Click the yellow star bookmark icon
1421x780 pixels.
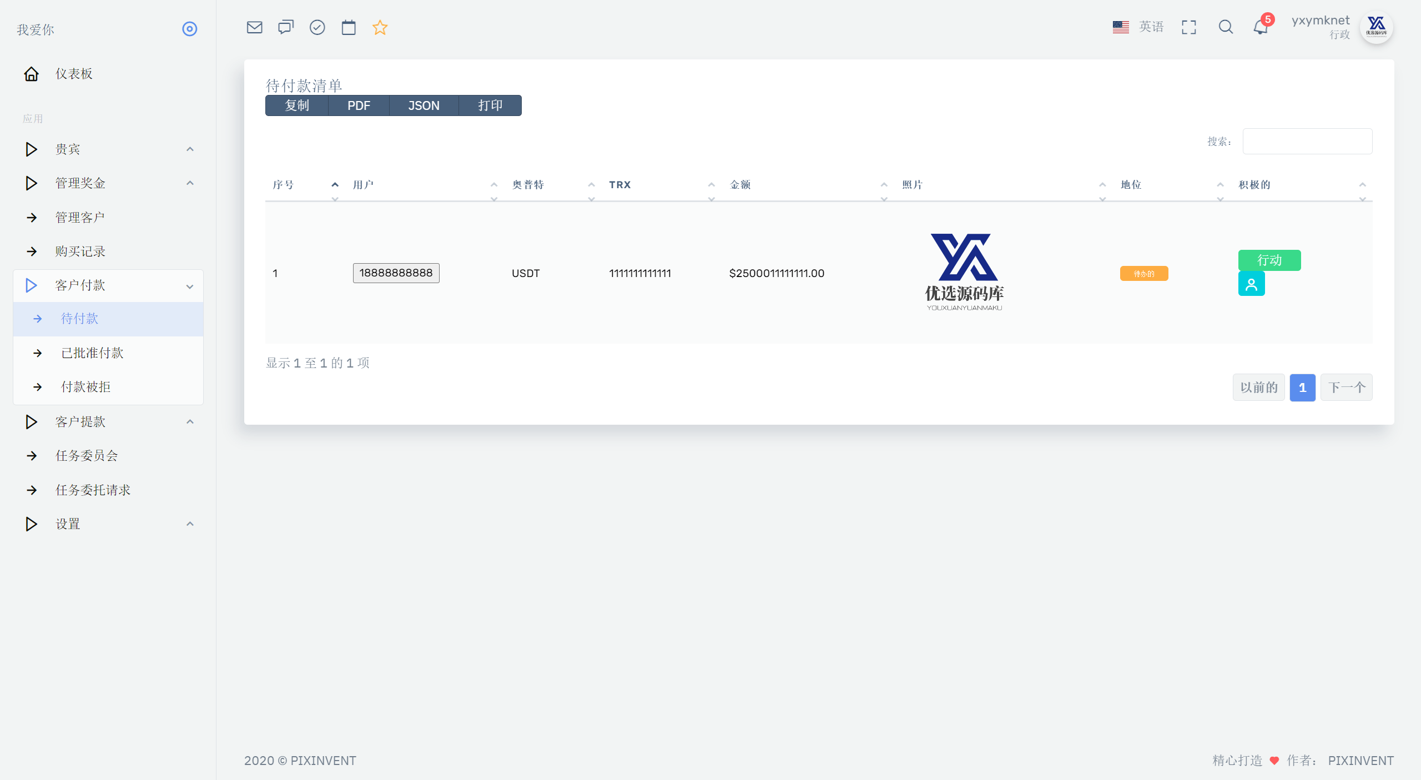(x=380, y=27)
